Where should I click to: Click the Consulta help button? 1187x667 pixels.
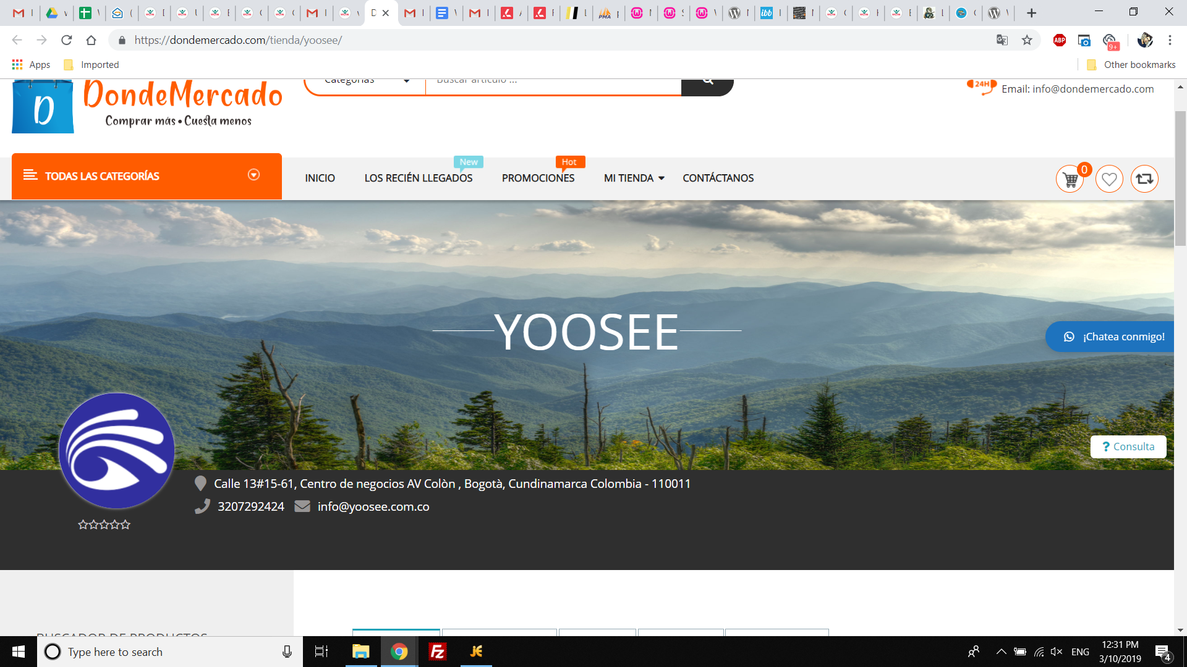tap(1128, 447)
